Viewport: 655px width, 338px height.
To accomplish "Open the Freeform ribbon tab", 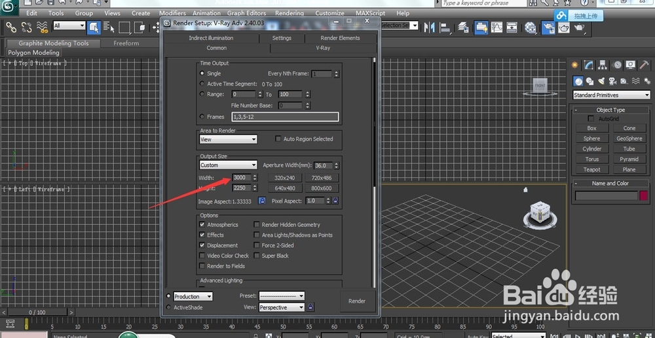I will [x=126, y=43].
